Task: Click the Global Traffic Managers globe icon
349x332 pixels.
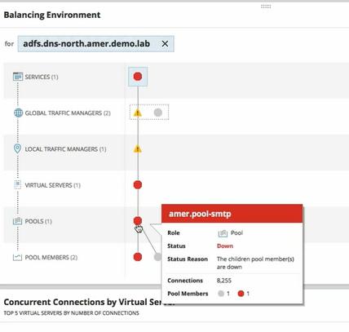Action: coord(18,113)
